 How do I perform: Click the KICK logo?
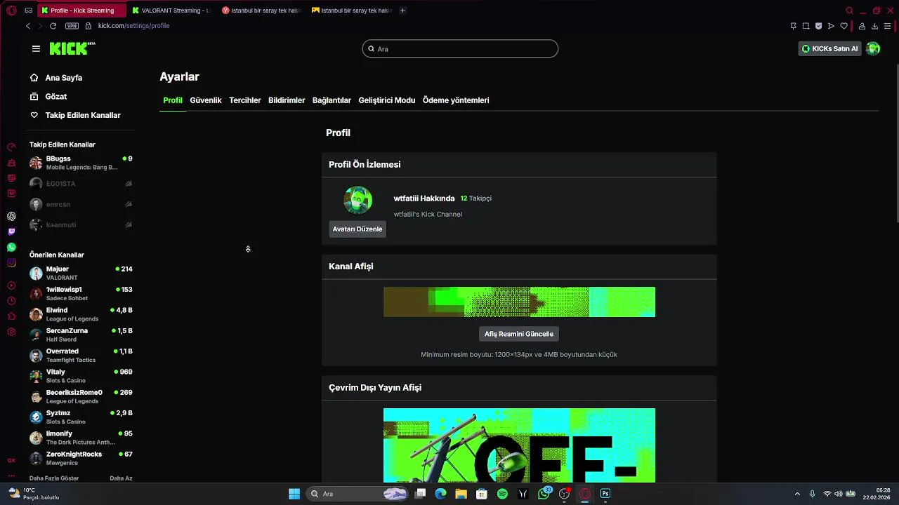tap(72, 48)
